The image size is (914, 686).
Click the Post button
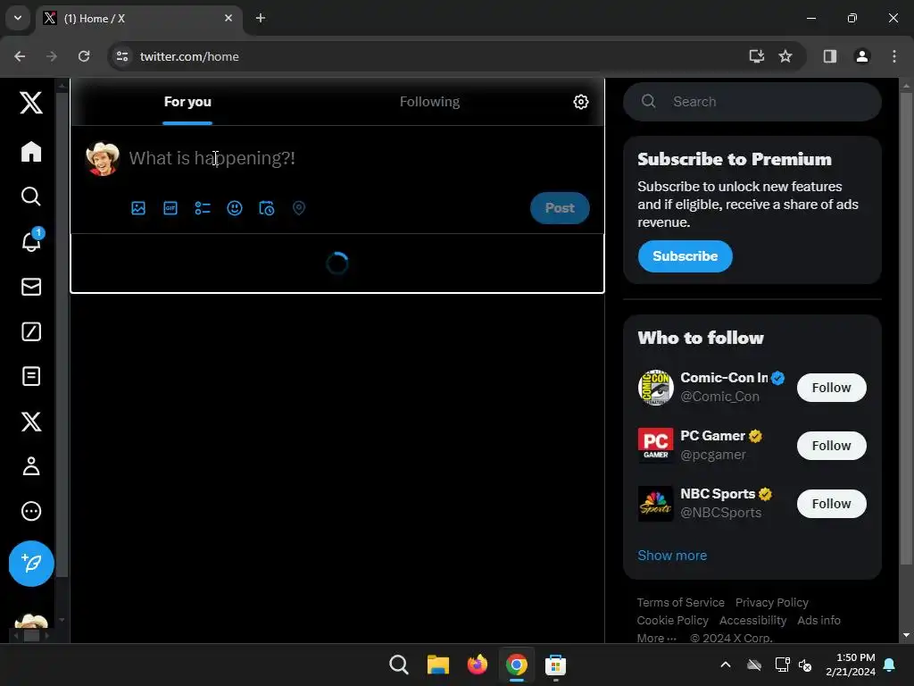pyautogui.click(x=560, y=208)
